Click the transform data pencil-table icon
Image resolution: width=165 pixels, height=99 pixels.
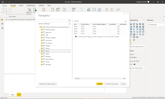tap(74, 10)
